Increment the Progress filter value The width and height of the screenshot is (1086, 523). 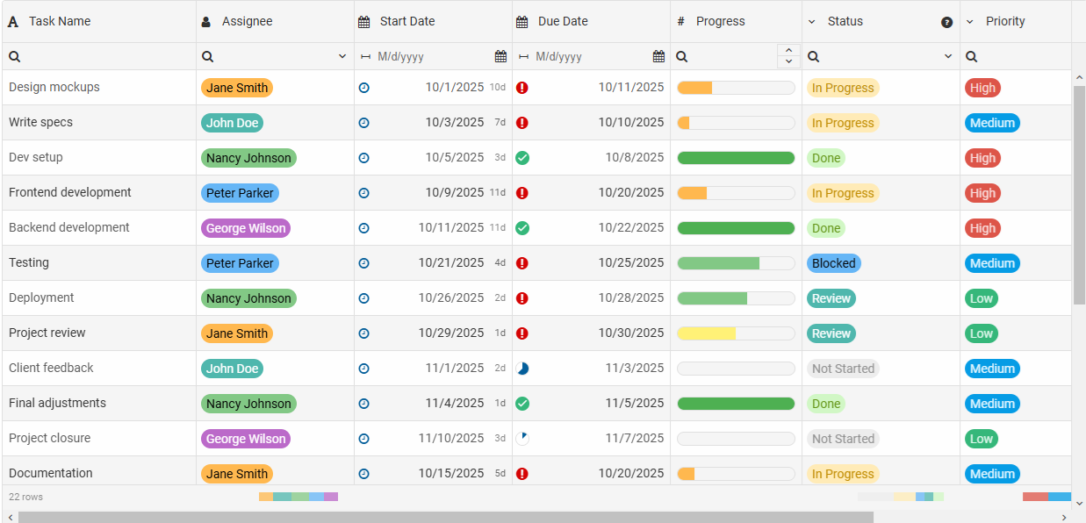(788, 51)
